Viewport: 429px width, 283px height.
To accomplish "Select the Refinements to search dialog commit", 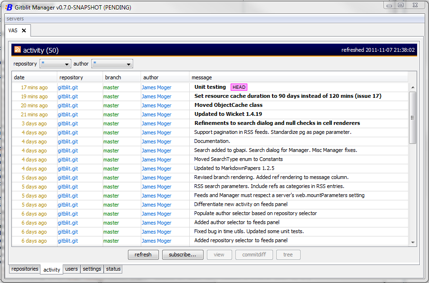I will [277, 123].
